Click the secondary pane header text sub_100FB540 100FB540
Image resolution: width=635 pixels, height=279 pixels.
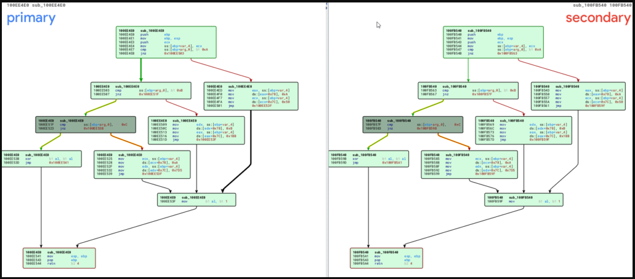point(602,6)
